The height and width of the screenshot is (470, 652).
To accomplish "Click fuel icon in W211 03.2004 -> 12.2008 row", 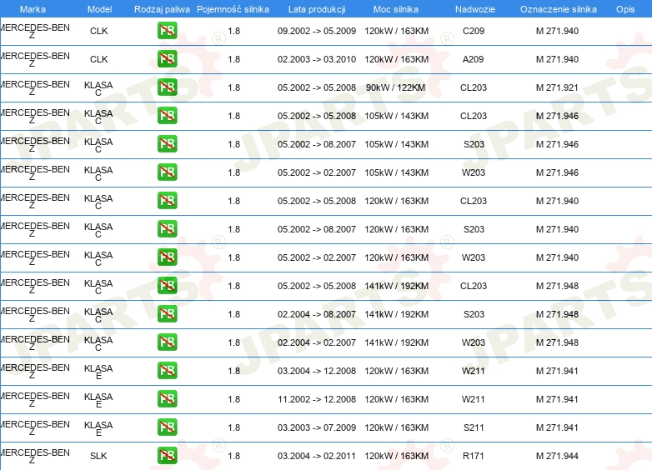I will pyautogui.click(x=167, y=370).
